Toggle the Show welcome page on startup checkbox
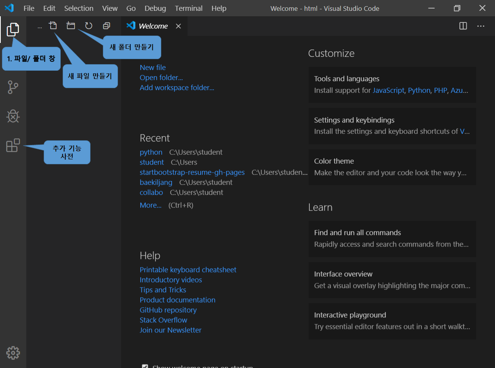Image resolution: width=495 pixels, height=368 pixels. pyautogui.click(x=145, y=367)
